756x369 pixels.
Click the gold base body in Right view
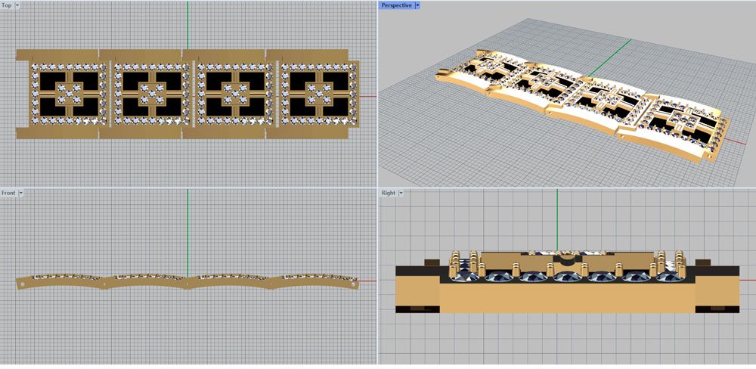pos(567,299)
